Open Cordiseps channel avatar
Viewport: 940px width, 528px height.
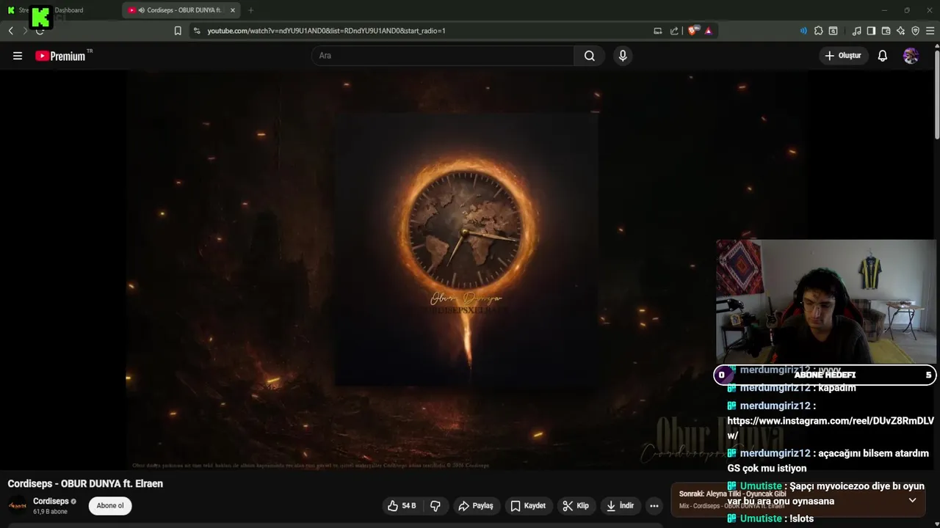pyautogui.click(x=17, y=506)
